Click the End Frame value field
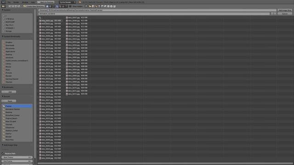 (17, 161)
